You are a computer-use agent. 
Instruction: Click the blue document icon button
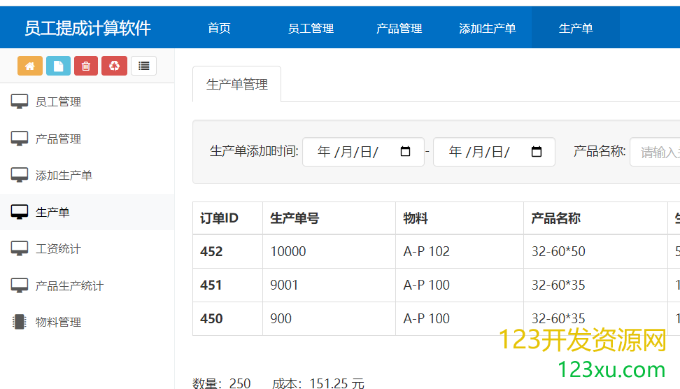pyautogui.click(x=58, y=66)
